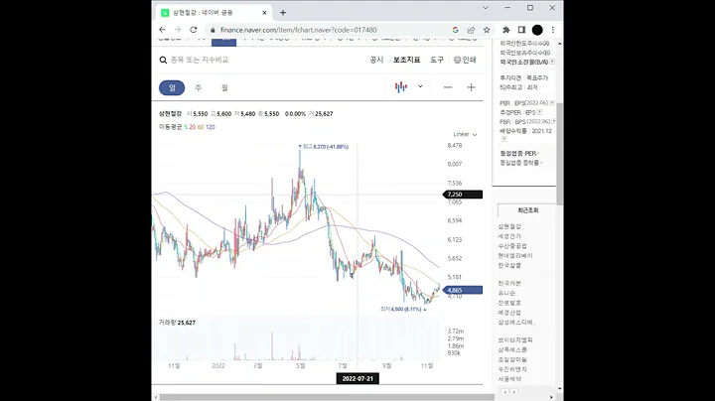The image size is (715, 401).
Task: Open 서울제약 in recent list
Action: coord(509,379)
